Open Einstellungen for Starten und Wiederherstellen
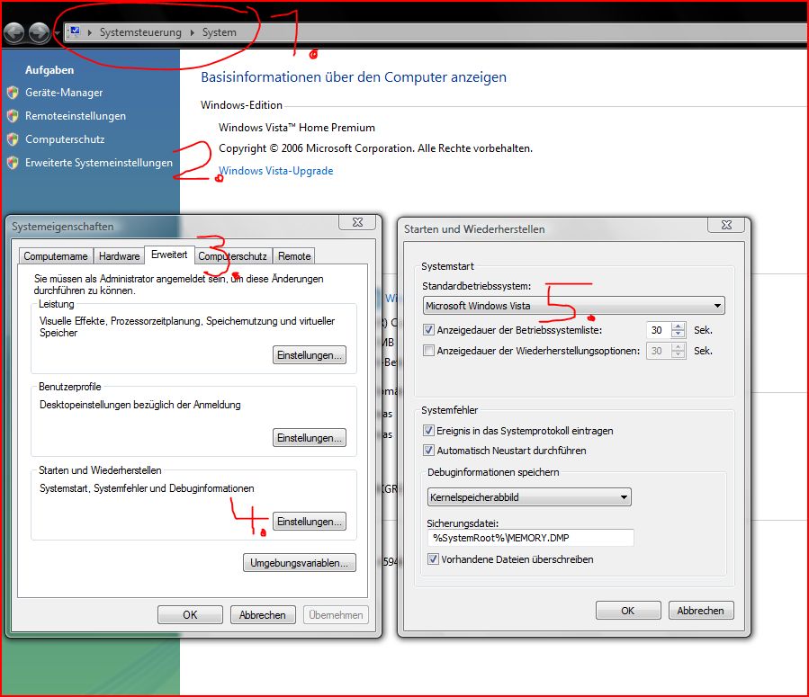Viewport: 809px width, 697px height. 310,522
